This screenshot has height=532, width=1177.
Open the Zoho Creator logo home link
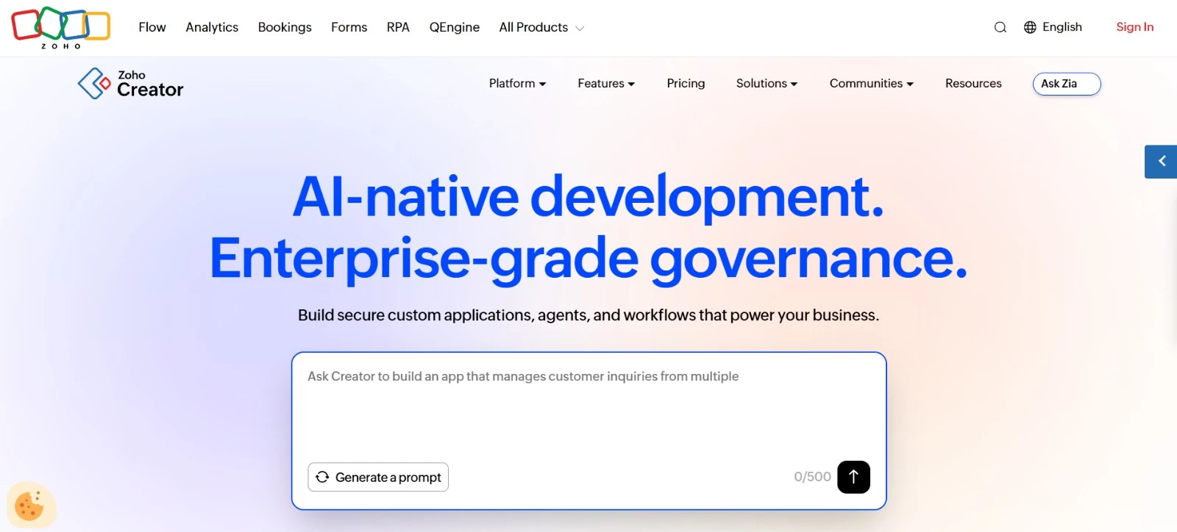click(130, 84)
